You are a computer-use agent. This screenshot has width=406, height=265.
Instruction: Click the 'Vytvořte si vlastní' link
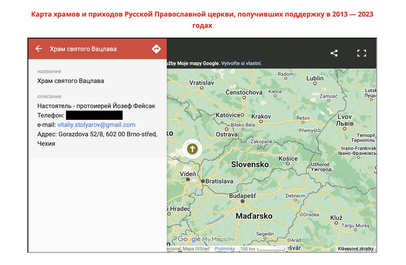coord(242,63)
